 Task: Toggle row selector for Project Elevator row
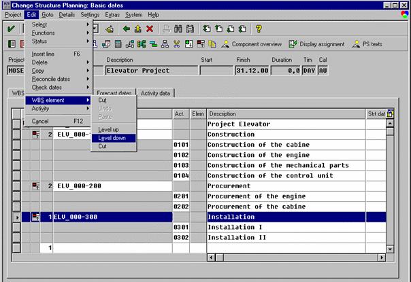coord(16,124)
